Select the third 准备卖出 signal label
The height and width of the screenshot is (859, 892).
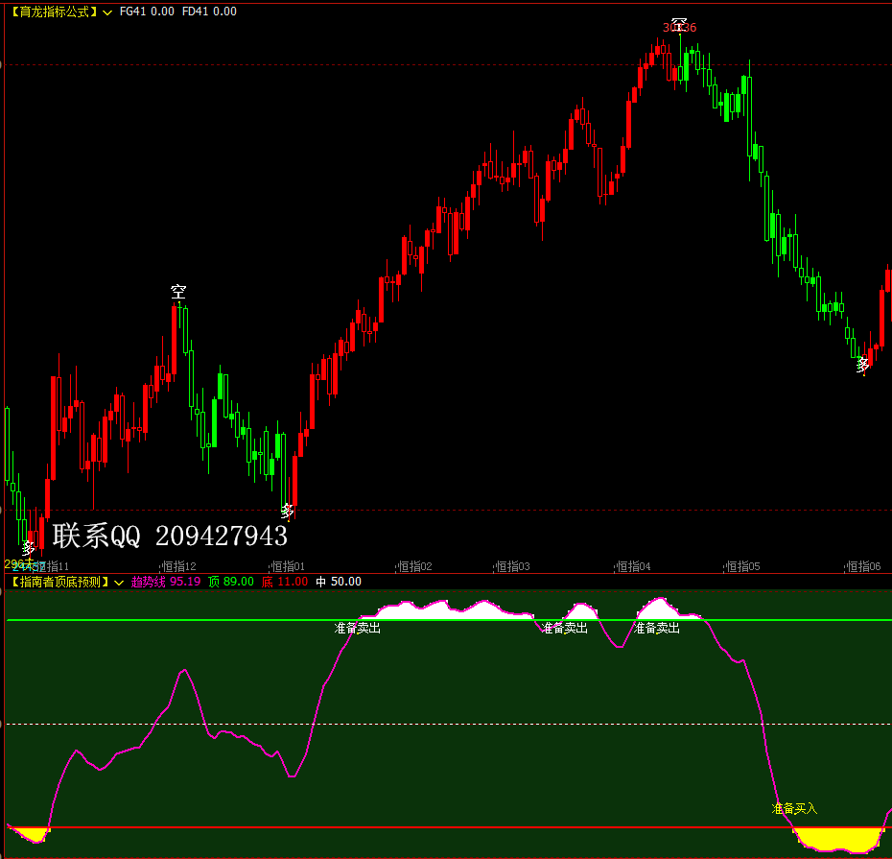pyautogui.click(x=656, y=628)
